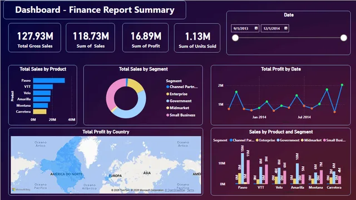Select Channel Partners in Sales by Product legend
This screenshot has width=356, height=200.
pos(242,141)
